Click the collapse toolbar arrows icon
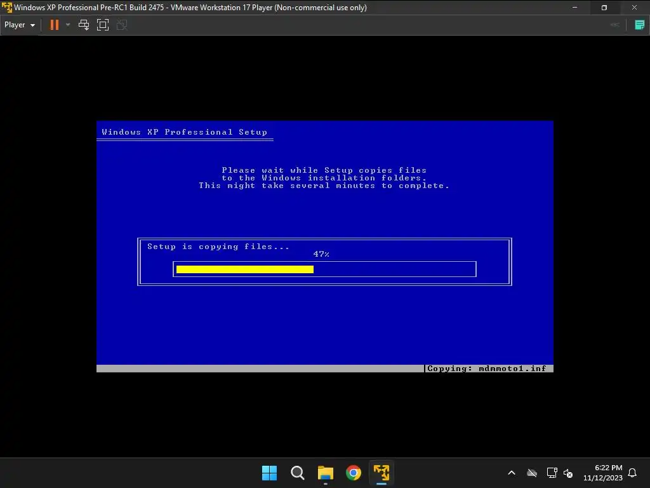 point(615,25)
